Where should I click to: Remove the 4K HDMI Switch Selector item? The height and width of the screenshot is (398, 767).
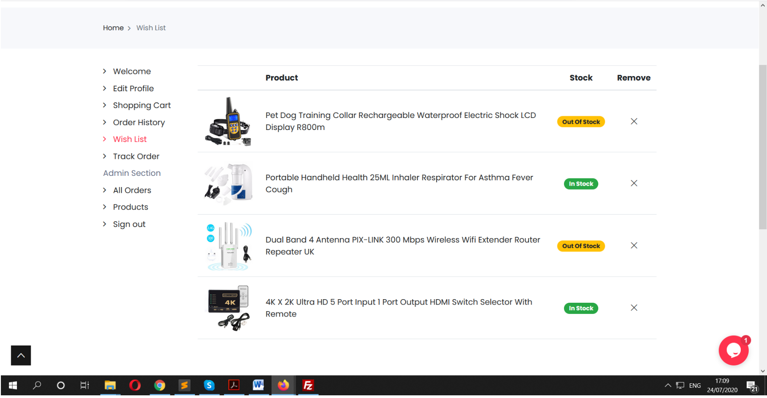click(x=633, y=308)
